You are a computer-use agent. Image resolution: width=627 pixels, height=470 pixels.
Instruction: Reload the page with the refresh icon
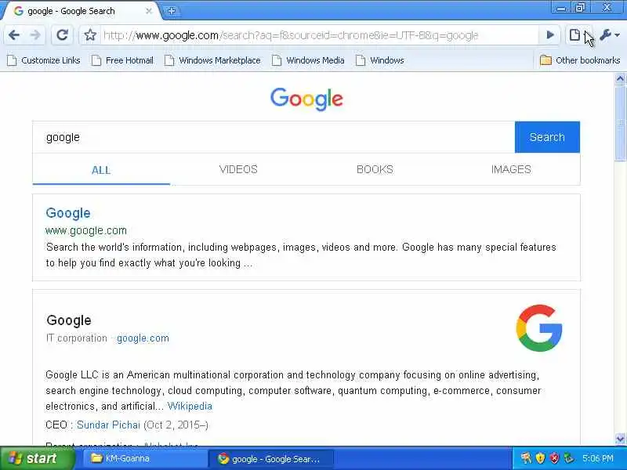coord(62,35)
